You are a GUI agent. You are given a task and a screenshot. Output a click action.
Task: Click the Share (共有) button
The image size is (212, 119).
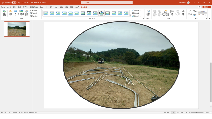tap(207, 7)
